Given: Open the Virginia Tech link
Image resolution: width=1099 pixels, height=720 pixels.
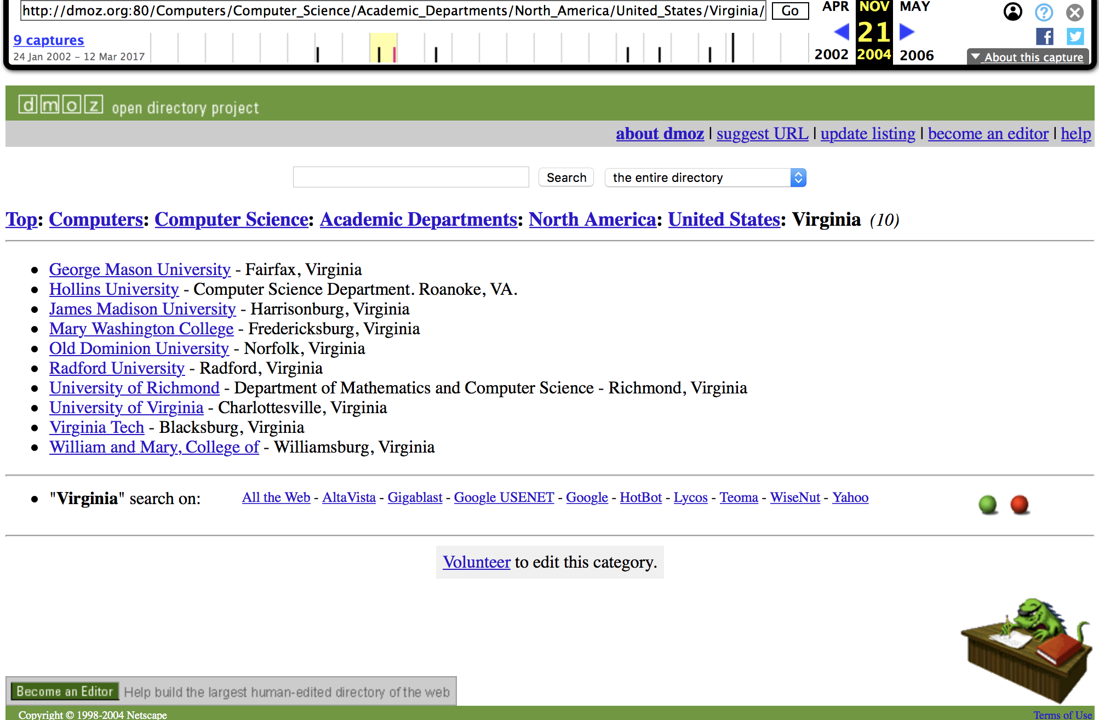Looking at the screenshot, I should [97, 427].
